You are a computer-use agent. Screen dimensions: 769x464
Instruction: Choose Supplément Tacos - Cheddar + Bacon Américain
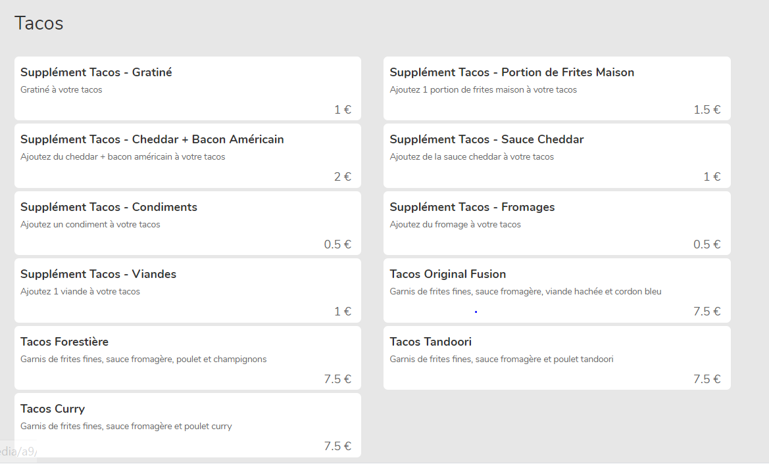[187, 156]
